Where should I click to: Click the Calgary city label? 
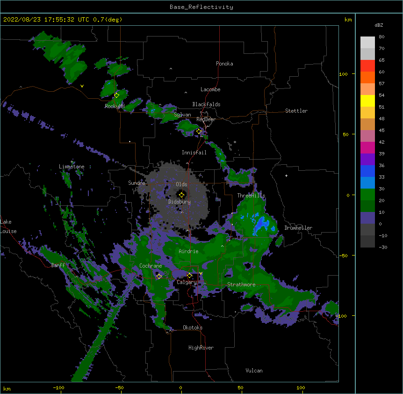[x=187, y=282]
